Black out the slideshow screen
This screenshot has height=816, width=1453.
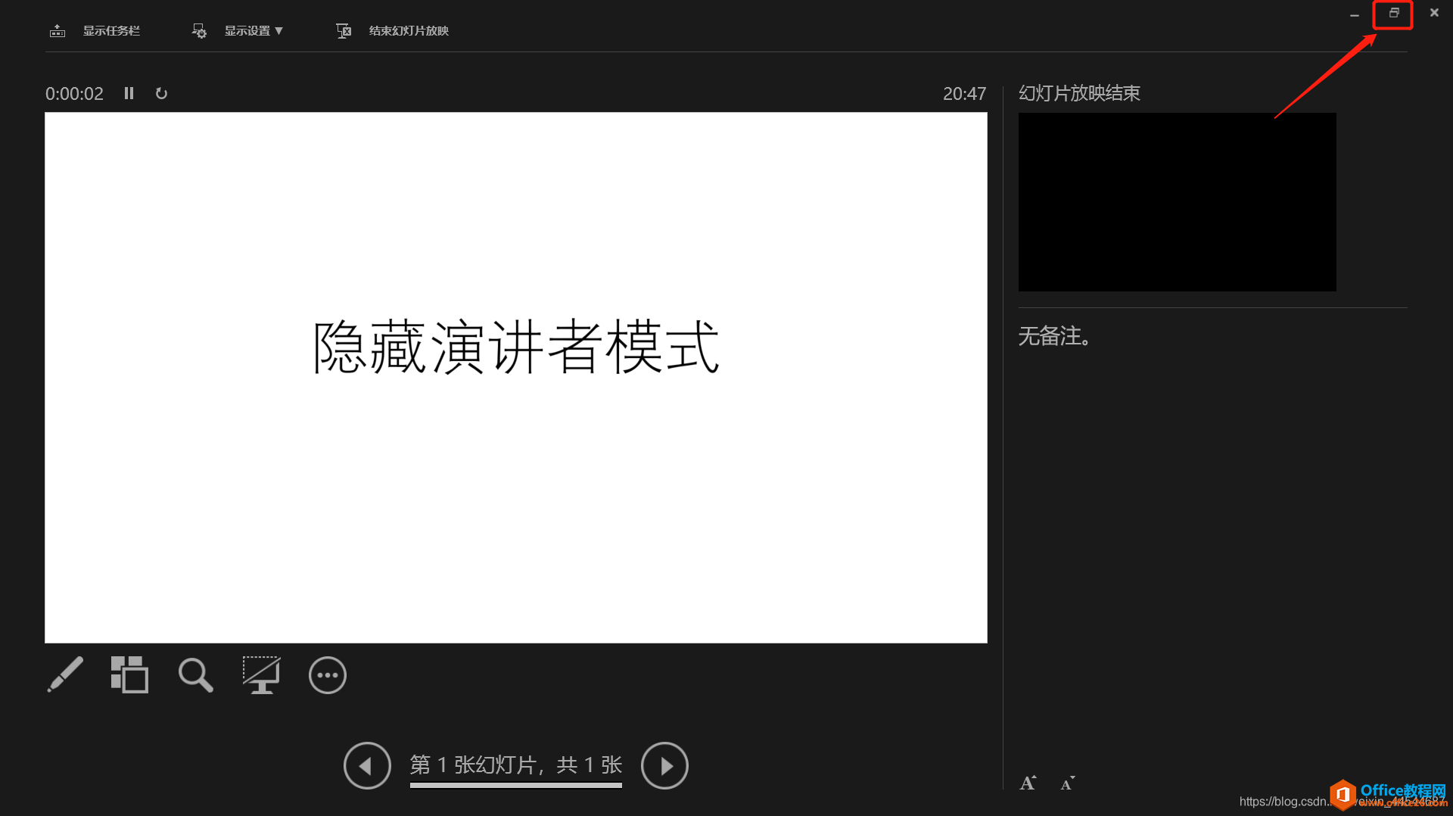click(x=261, y=674)
